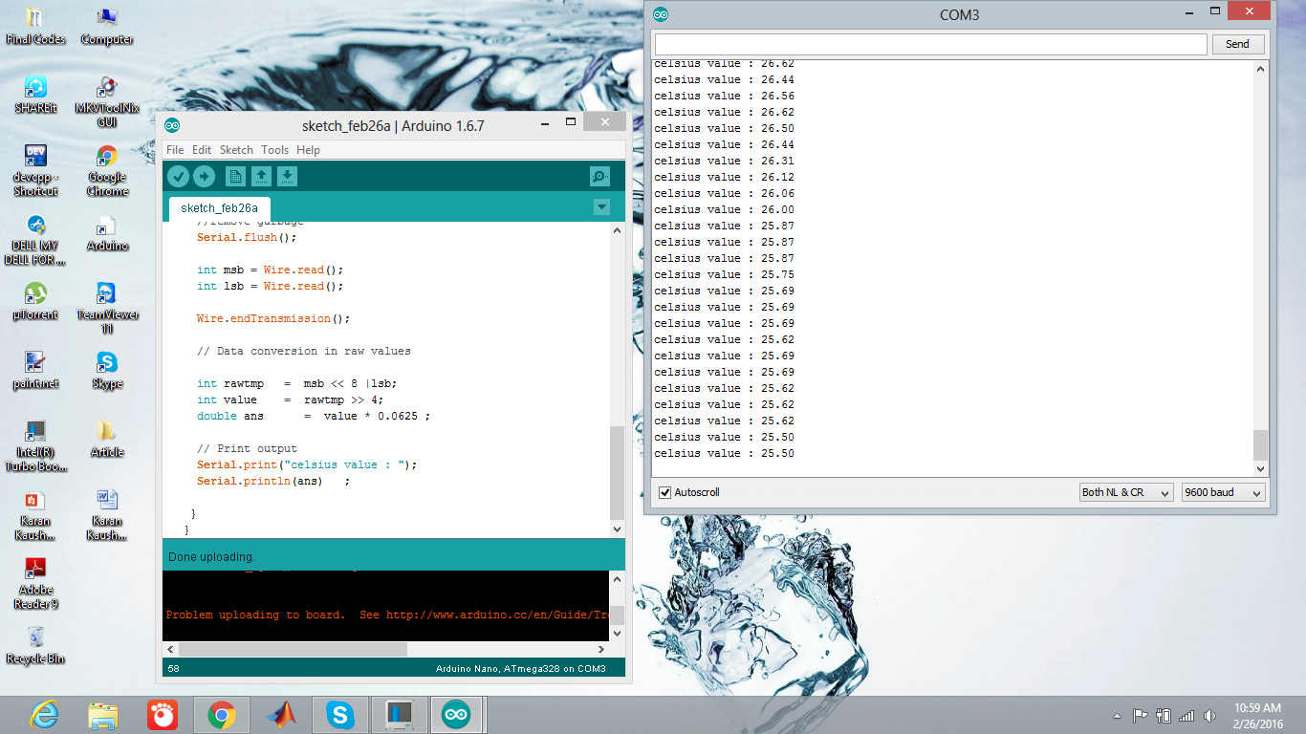
Task: Select the µTorrent desktop icon
Action: (x=35, y=302)
